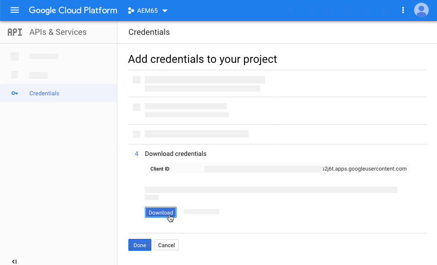Image resolution: width=437 pixels, height=265 pixels.
Task: Open the AEM65 project selector
Action: [148, 11]
